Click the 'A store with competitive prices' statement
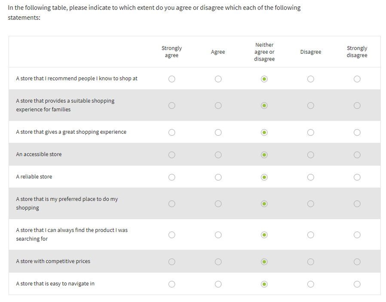This screenshot has height=302, width=386. click(53, 261)
